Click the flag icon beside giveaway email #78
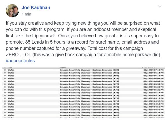168x120 pixels. tap(5, 81)
